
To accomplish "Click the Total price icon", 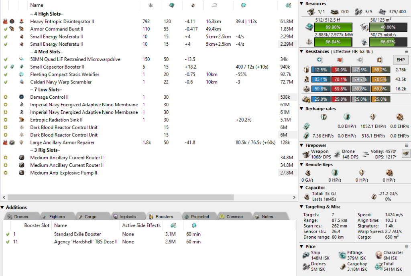I will (378, 266).
